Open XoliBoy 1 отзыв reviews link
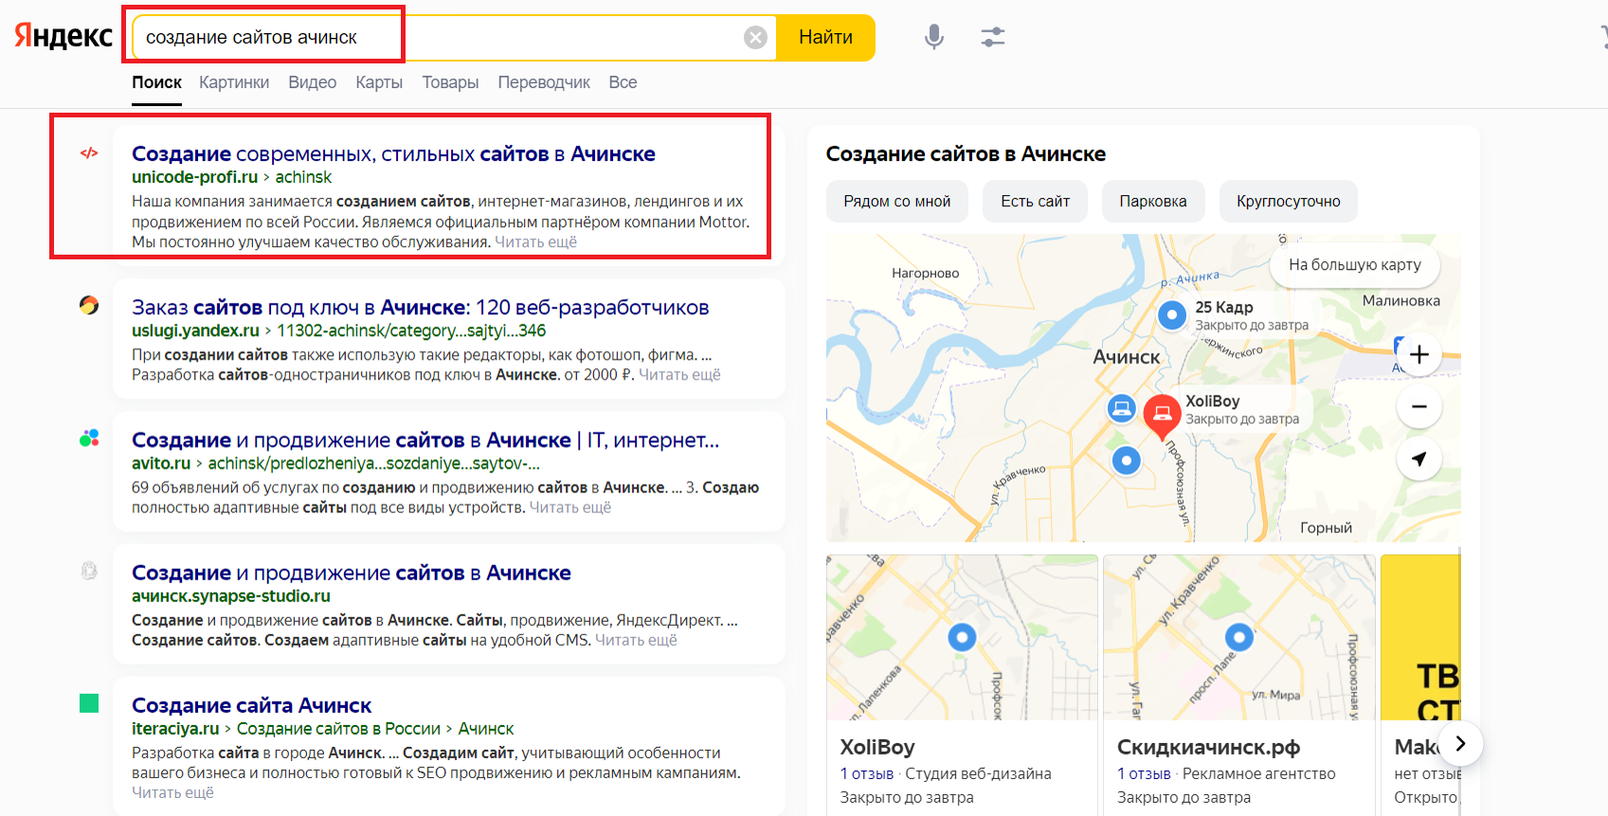The width and height of the screenshot is (1608, 816). (x=867, y=773)
